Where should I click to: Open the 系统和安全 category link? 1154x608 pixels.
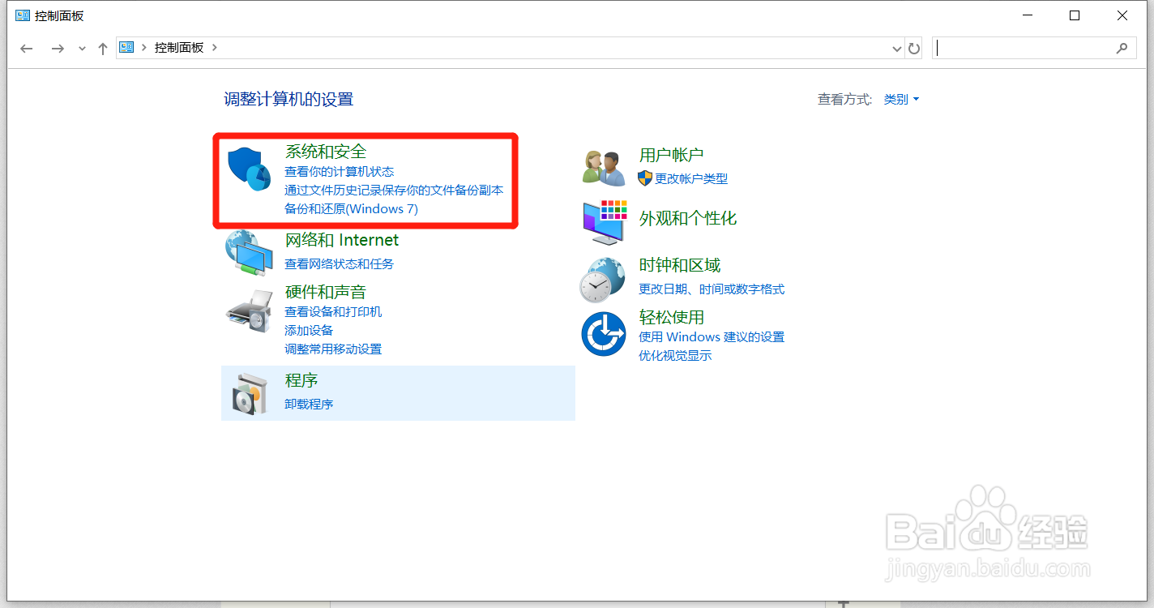point(326,152)
